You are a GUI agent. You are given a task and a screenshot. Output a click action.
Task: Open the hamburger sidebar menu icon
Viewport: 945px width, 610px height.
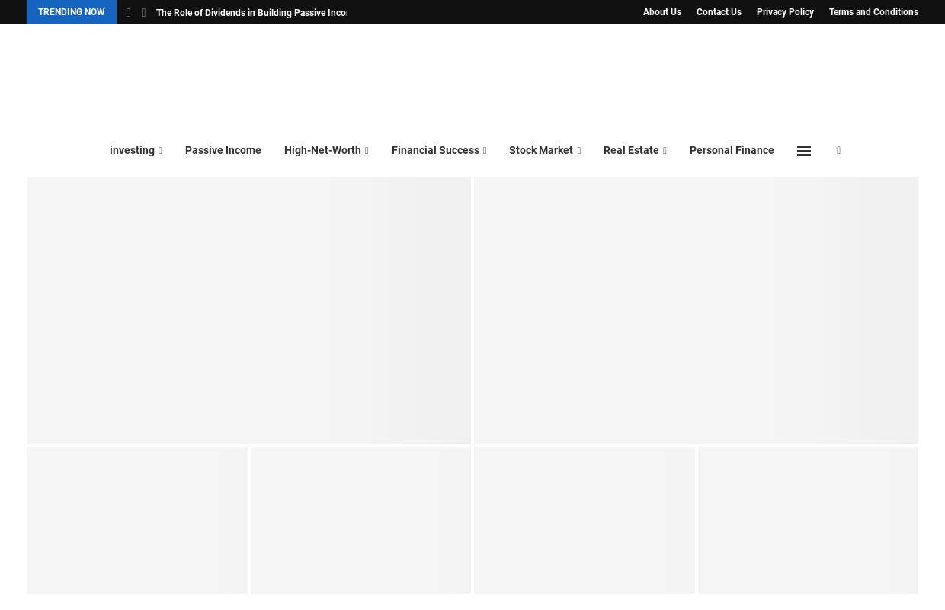(803, 151)
